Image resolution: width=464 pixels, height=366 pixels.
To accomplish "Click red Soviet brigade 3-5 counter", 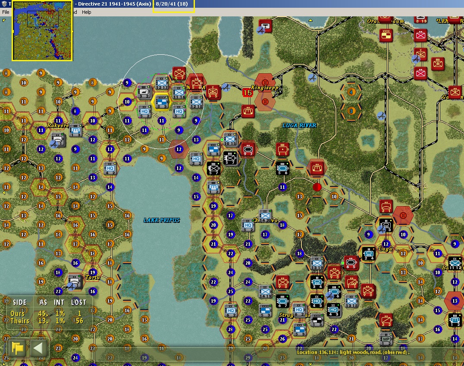I will [213, 92].
